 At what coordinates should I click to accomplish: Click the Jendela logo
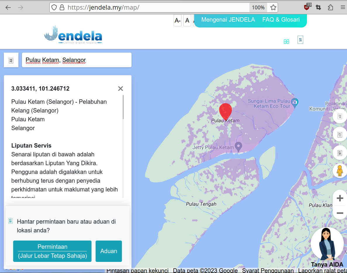point(73,35)
